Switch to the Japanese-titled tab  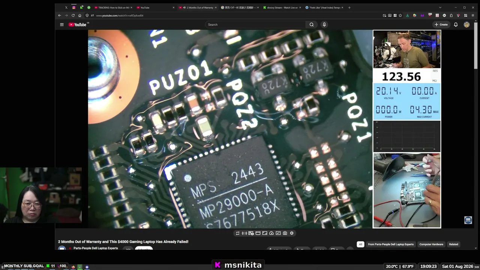pos(240,7)
